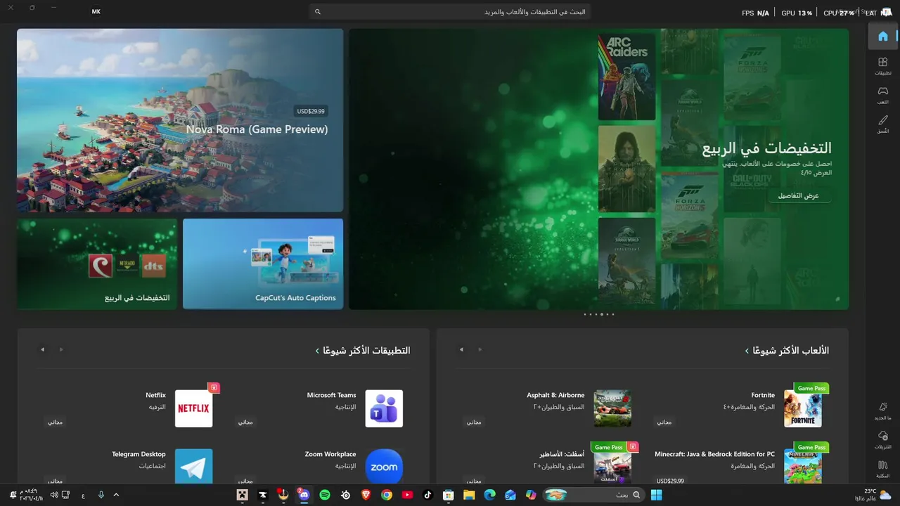Screen dimensions: 900x506
Task: Click the USD$29.99 price for Minecraft
Action: click(x=670, y=481)
